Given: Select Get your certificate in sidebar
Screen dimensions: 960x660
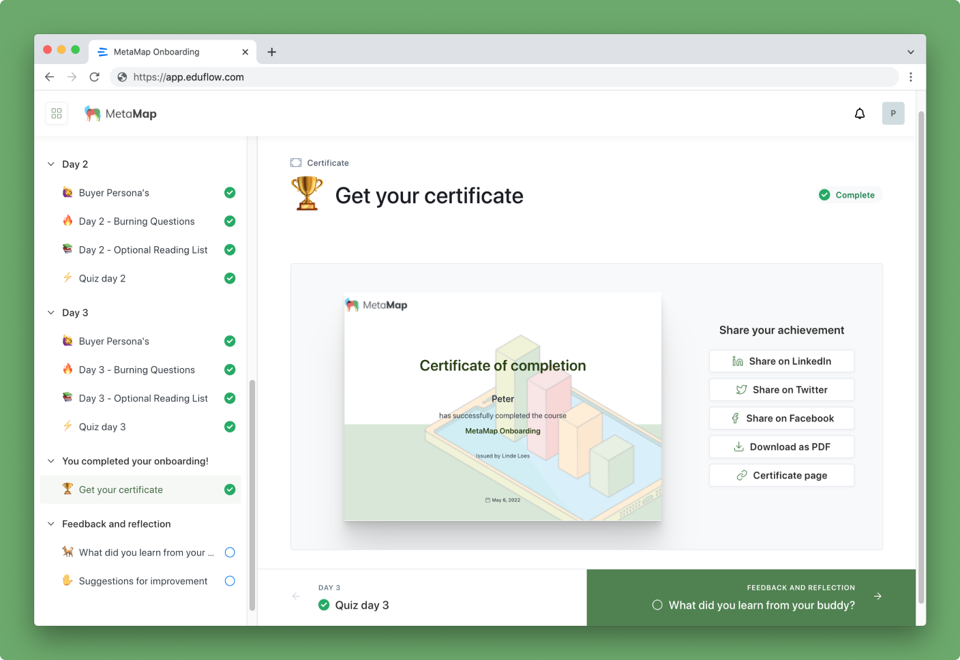Looking at the screenshot, I should click(x=140, y=490).
